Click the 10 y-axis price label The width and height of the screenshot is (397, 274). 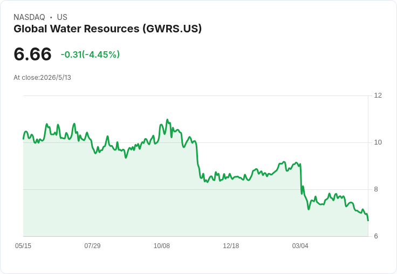378,142
